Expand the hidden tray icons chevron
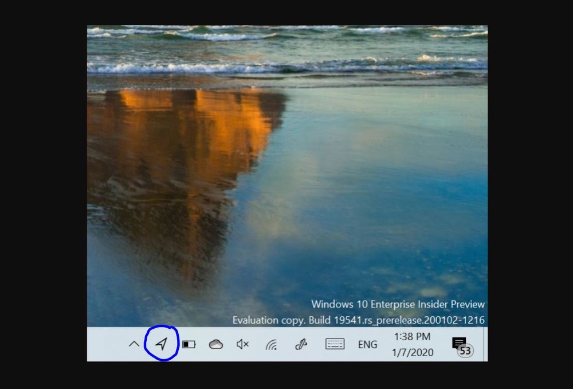The height and width of the screenshot is (389, 573). pyautogui.click(x=134, y=344)
